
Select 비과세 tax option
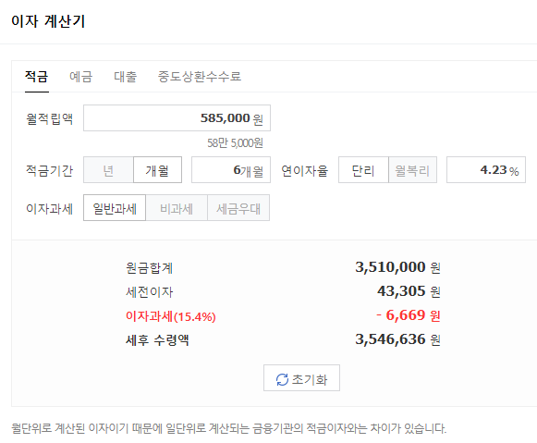click(x=177, y=207)
